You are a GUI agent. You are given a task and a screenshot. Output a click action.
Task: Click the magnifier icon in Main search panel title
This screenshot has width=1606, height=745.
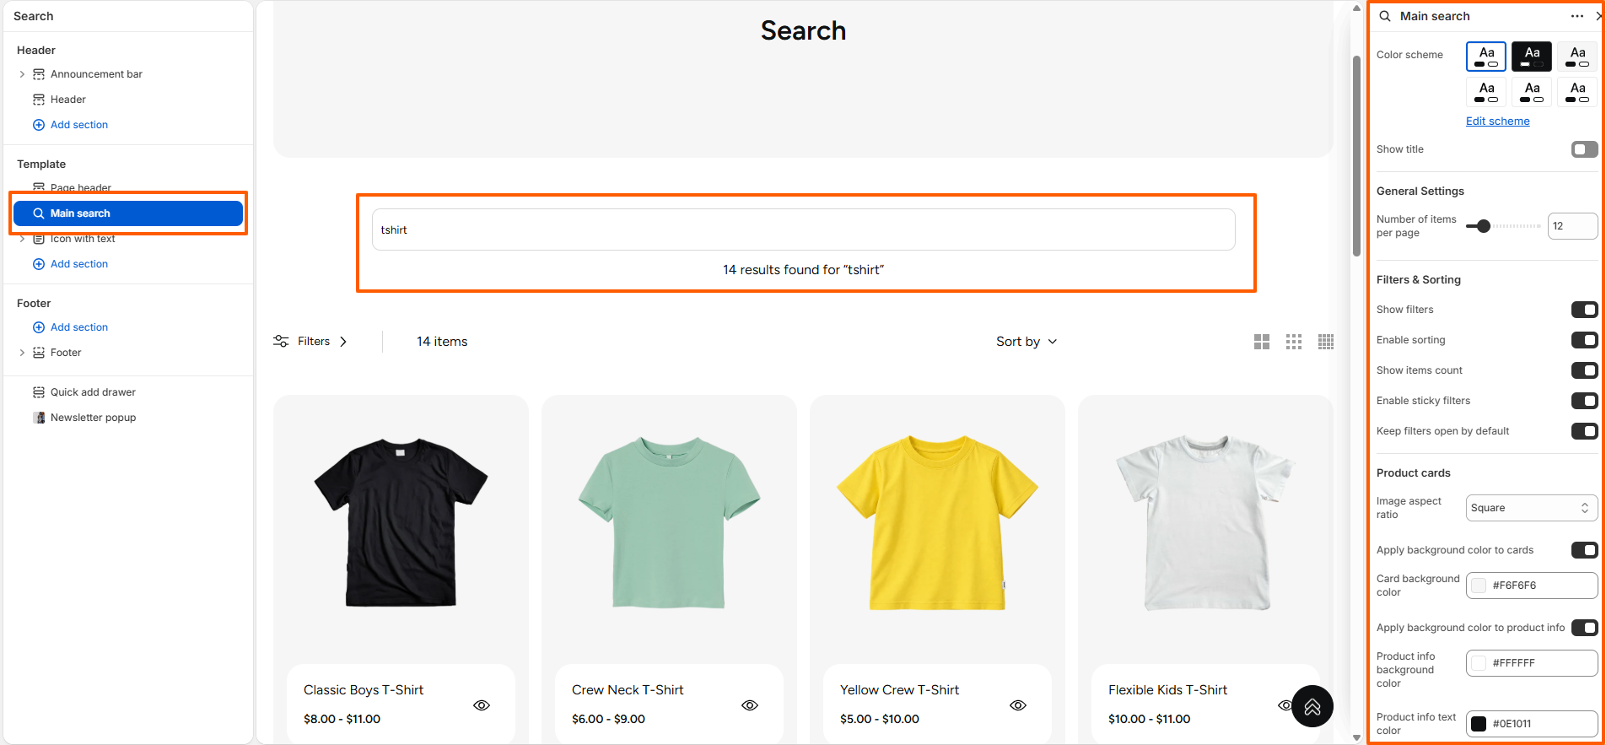(x=1385, y=16)
